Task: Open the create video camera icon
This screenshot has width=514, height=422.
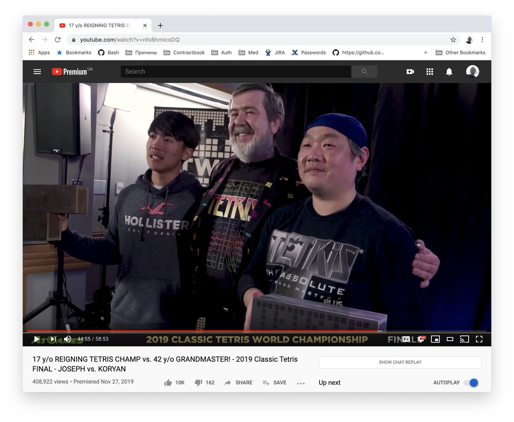Action: 410,71
